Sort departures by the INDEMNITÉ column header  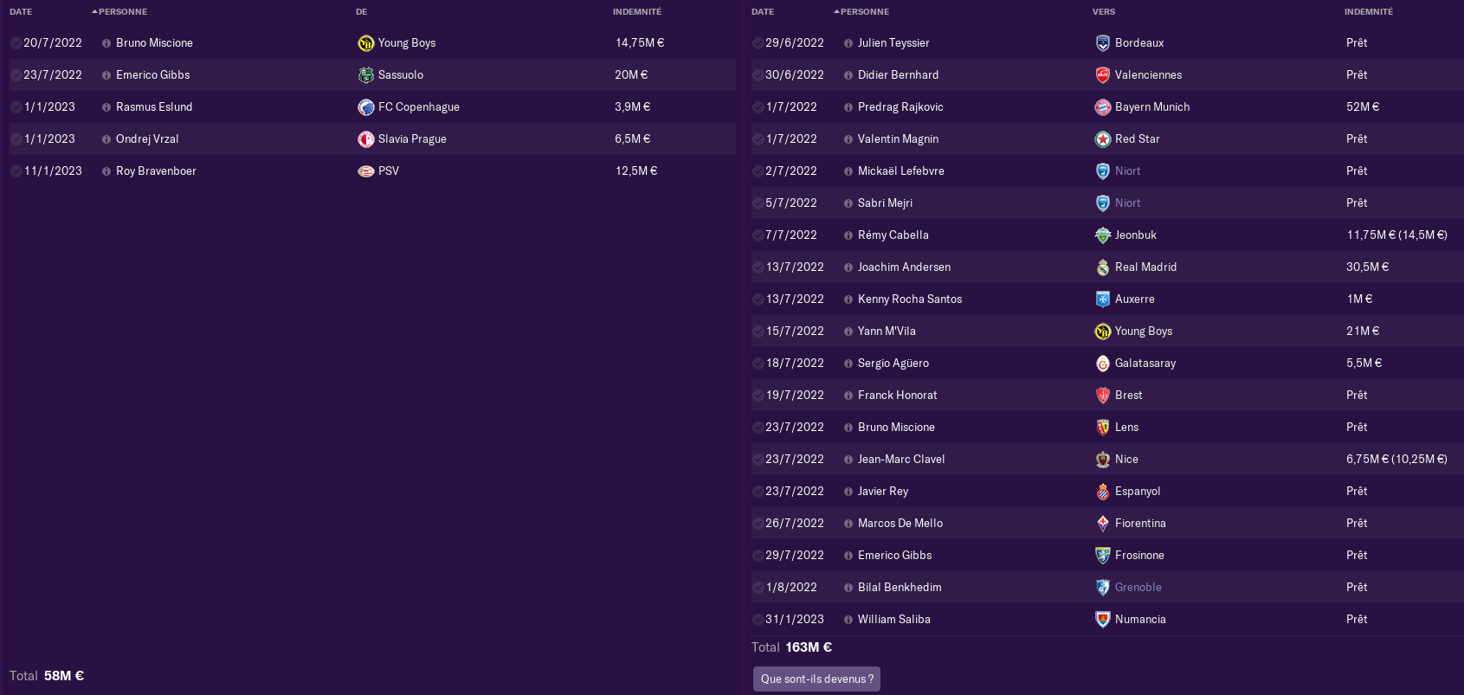[1369, 12]
